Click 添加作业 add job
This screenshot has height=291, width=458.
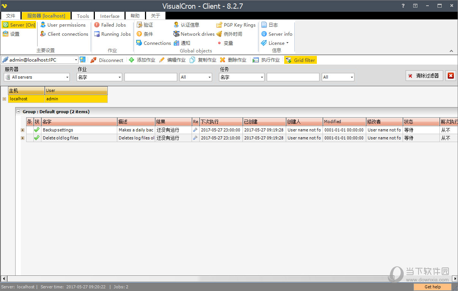(x=142, y=60)
